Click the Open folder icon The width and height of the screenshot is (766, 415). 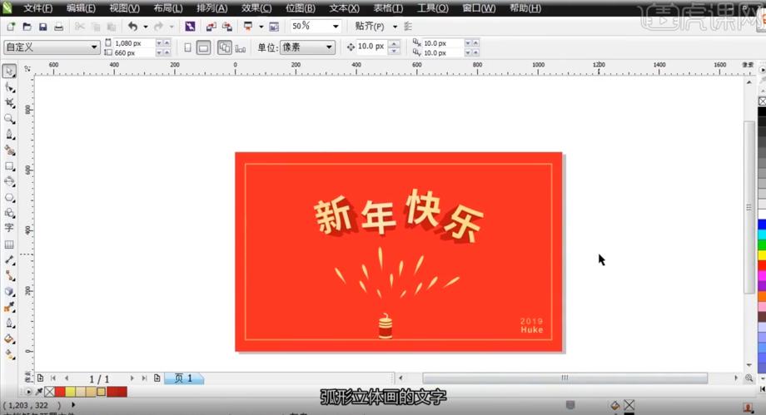pos(26,27)
